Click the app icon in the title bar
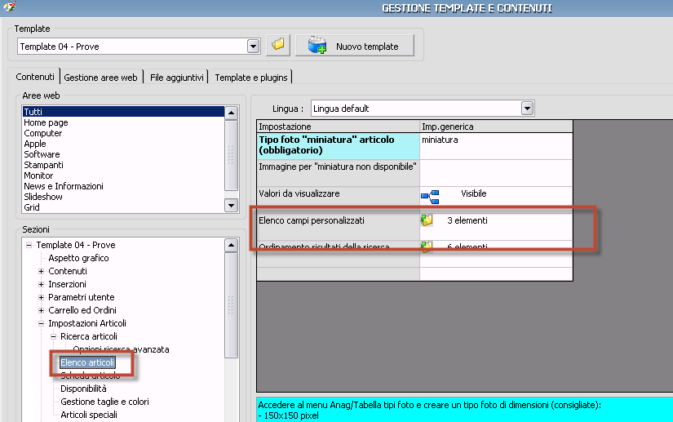 click(10, 7)
